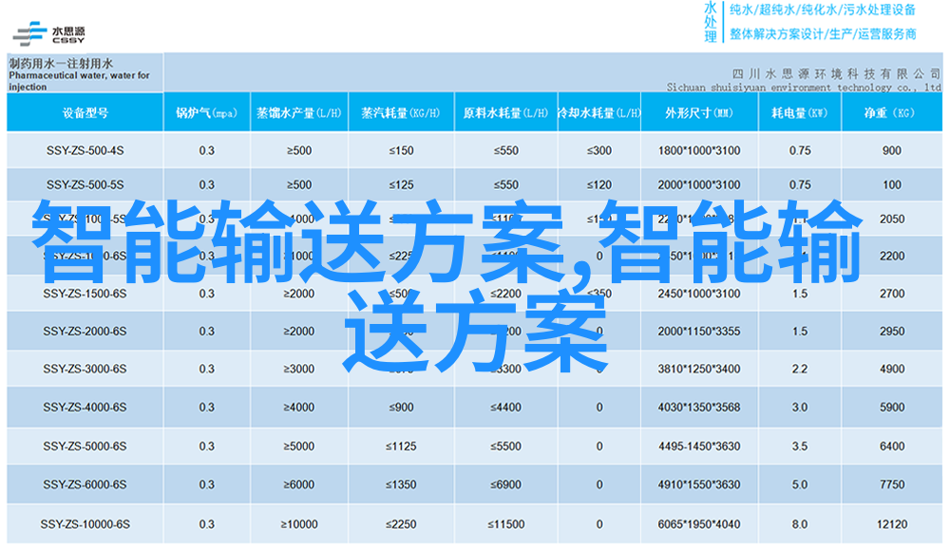Click the 原料水耗量(L/H) column header

coord(506,113)
